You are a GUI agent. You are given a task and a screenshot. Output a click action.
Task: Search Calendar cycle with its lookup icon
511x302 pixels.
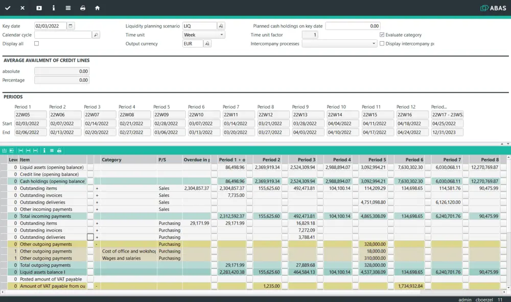[96, 35]
